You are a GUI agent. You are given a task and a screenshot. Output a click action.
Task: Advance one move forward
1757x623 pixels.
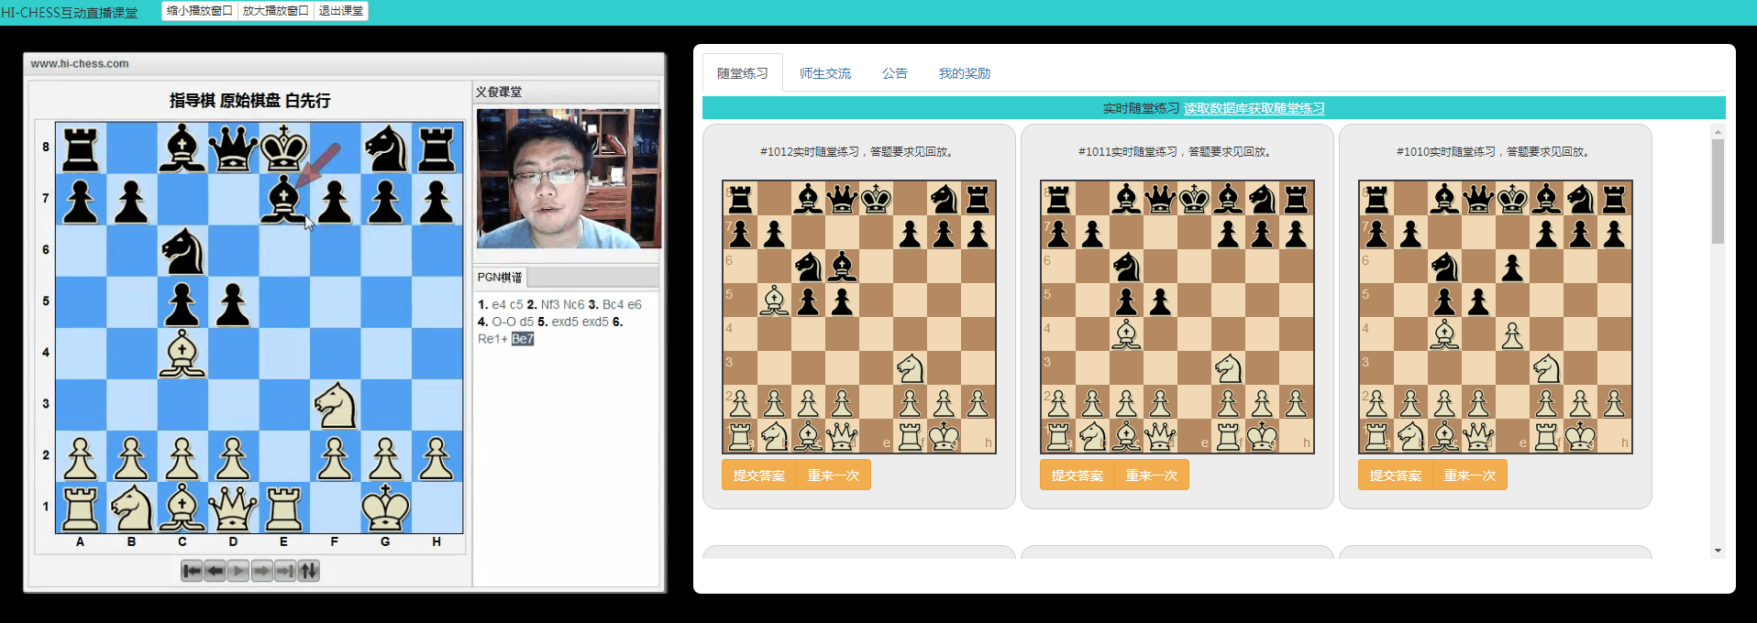(x=261, y=571)
